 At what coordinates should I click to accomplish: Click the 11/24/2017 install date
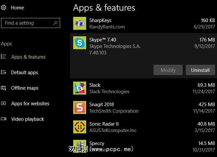[204, 92]
